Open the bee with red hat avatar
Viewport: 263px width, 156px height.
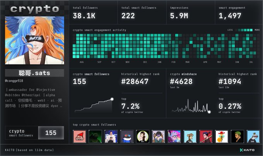click(222, 137)
